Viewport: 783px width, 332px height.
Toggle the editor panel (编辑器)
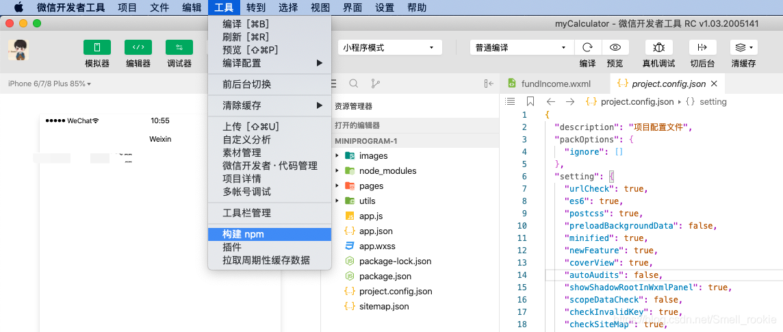pyautogui.click(x=138, y=47)
